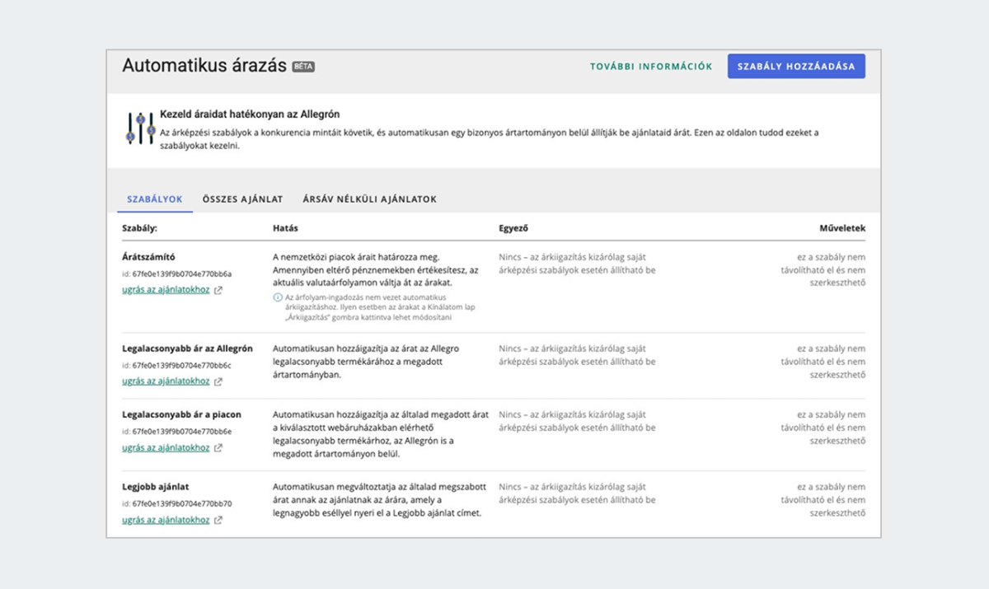This screenshot has width=989, height=589.
Task: Switch to ÁRSÁV NÉLKÜLI AJÁNLATOK tab
Action: click(x=369, y=199)
